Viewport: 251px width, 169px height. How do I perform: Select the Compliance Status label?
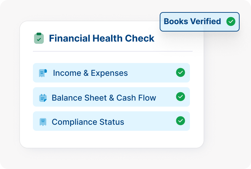[x=88, y=122]
